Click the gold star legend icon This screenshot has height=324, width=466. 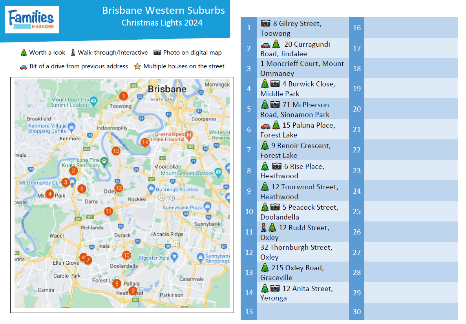137,66
